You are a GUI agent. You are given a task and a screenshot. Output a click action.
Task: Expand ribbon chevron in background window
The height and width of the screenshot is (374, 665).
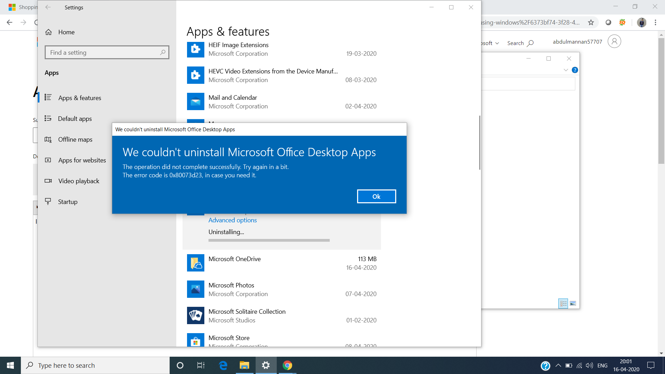(566, 70)
